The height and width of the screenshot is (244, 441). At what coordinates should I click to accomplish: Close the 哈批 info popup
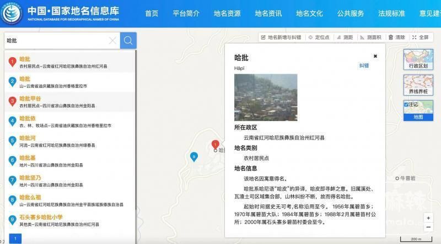click(x=375, y=56)
